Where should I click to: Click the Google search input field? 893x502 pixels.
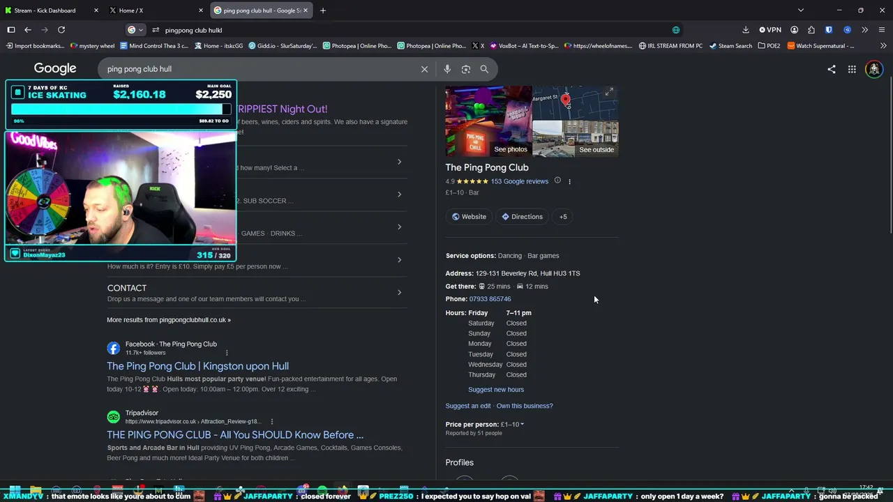coord(258,69)
